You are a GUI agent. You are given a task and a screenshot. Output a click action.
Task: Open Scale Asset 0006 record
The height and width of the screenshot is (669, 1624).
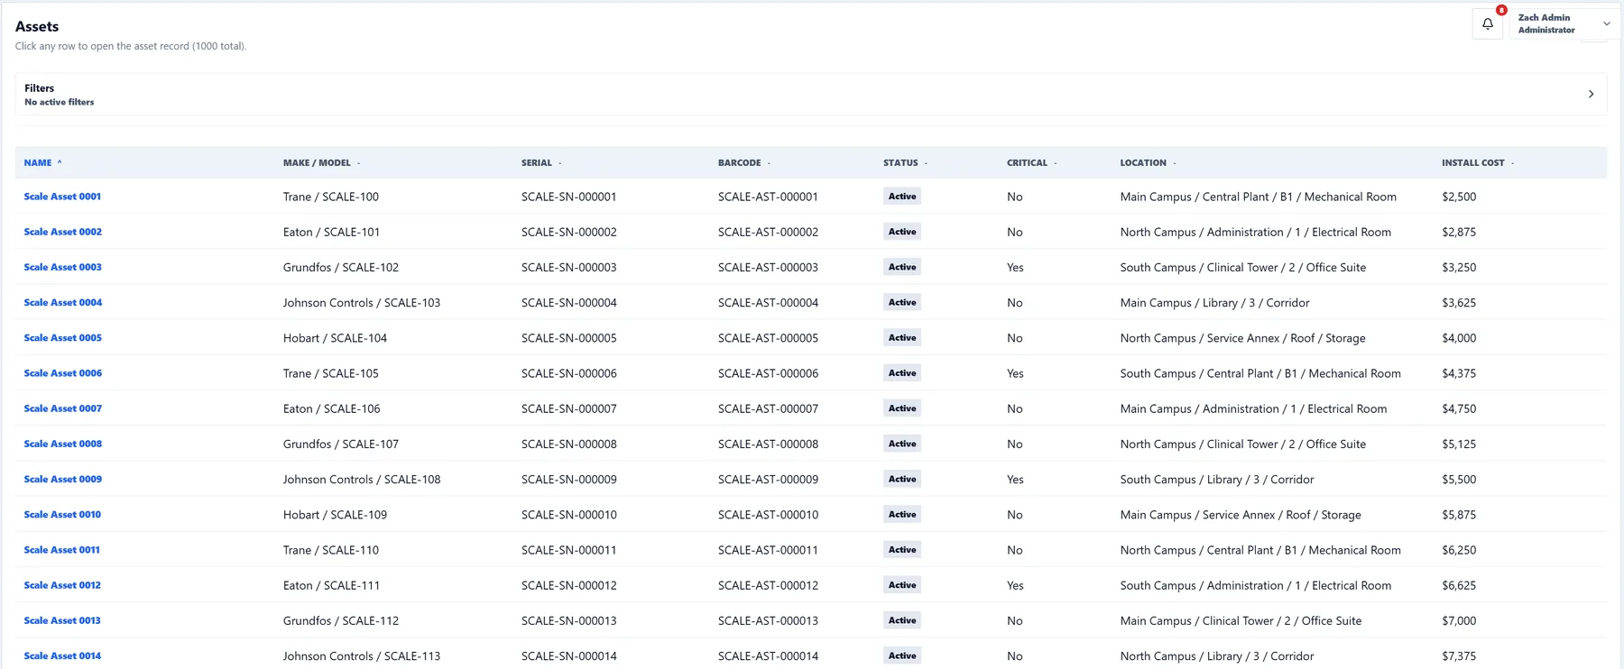tap(62, 373)
